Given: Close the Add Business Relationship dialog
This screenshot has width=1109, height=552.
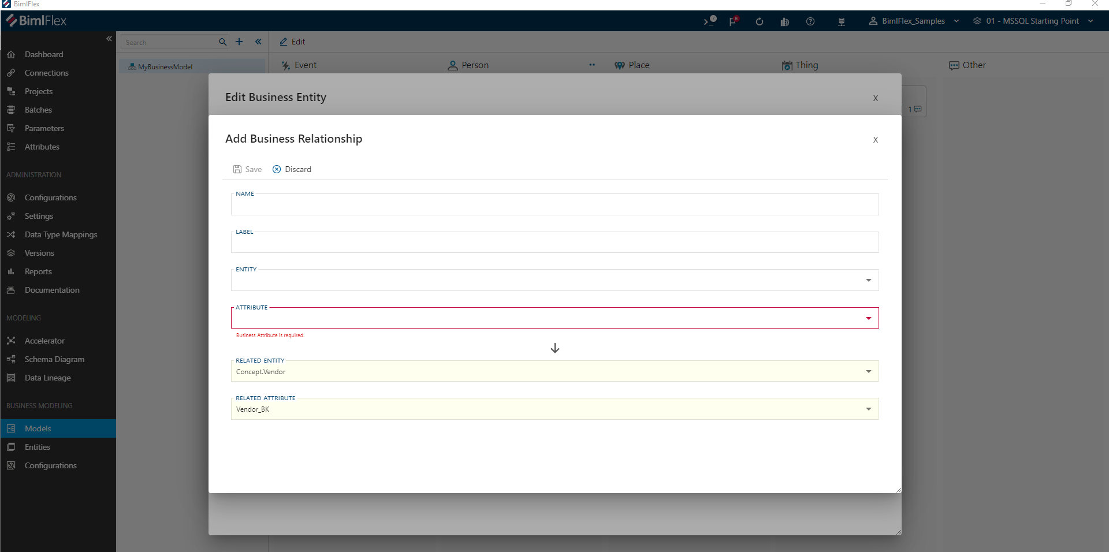Looking at the screenshot, I should click(x=875, y=140).
